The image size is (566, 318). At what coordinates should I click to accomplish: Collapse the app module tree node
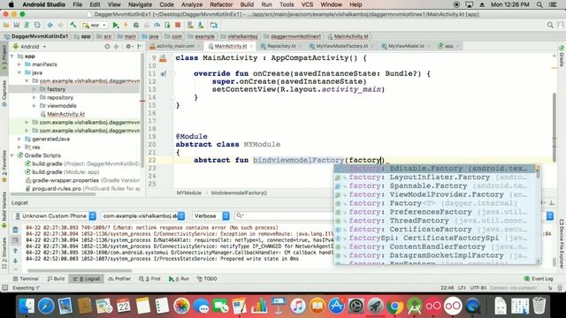13,57
